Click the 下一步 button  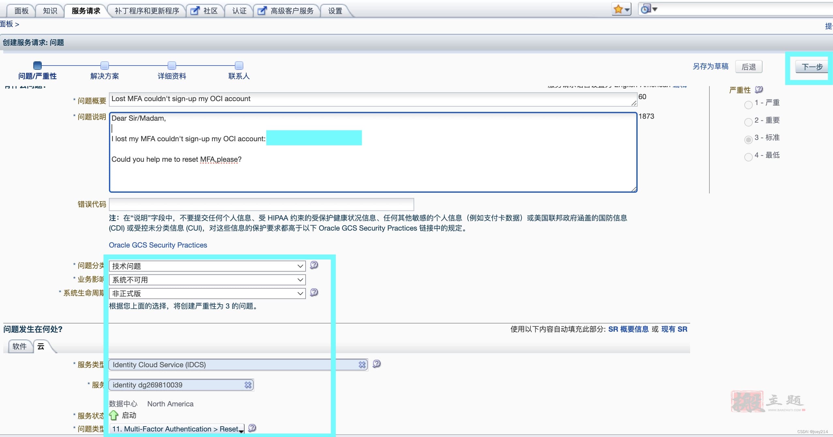[812, 67]
